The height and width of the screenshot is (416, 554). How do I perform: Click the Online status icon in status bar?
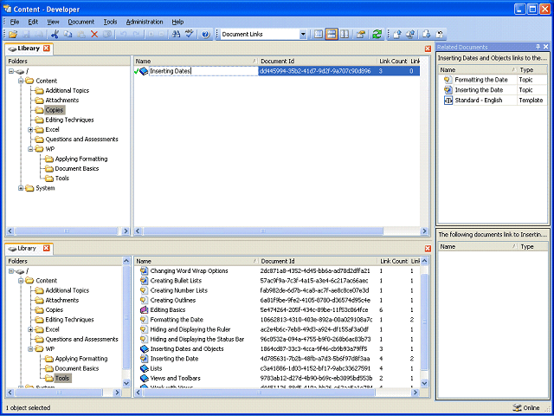pyautogui.click(x=517, y=407)
